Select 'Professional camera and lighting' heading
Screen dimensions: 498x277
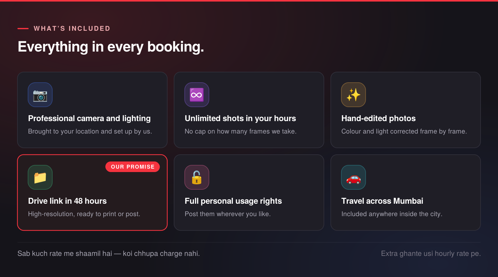point(89,118)
